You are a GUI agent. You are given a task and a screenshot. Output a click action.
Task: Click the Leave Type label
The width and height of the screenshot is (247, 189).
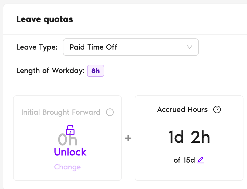tap(37, 47)
